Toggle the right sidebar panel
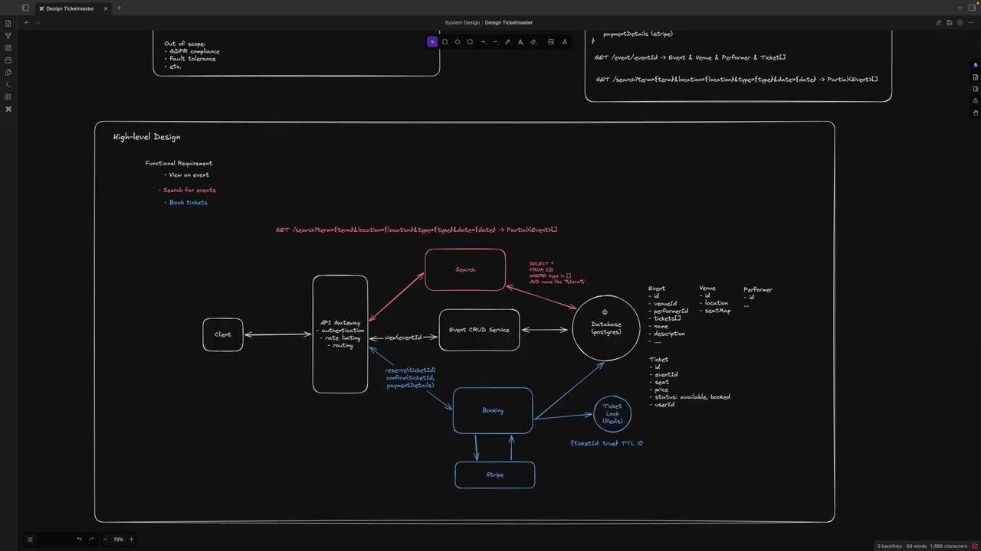This screenshot has width=981, height=551. pyautogui.click(x=972, y=8)
